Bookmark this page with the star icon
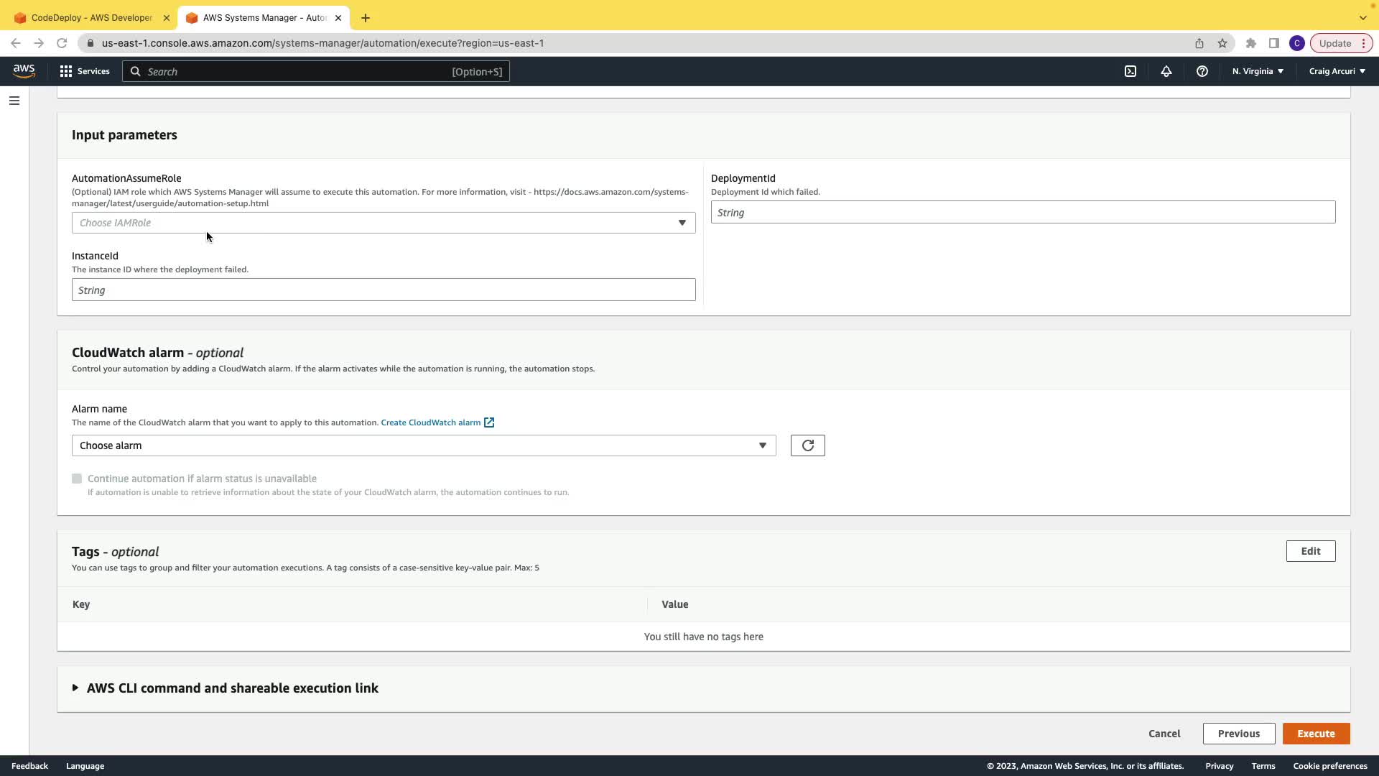Image resolution: width=1379 pixels, height=776 pixels. 1222,43
